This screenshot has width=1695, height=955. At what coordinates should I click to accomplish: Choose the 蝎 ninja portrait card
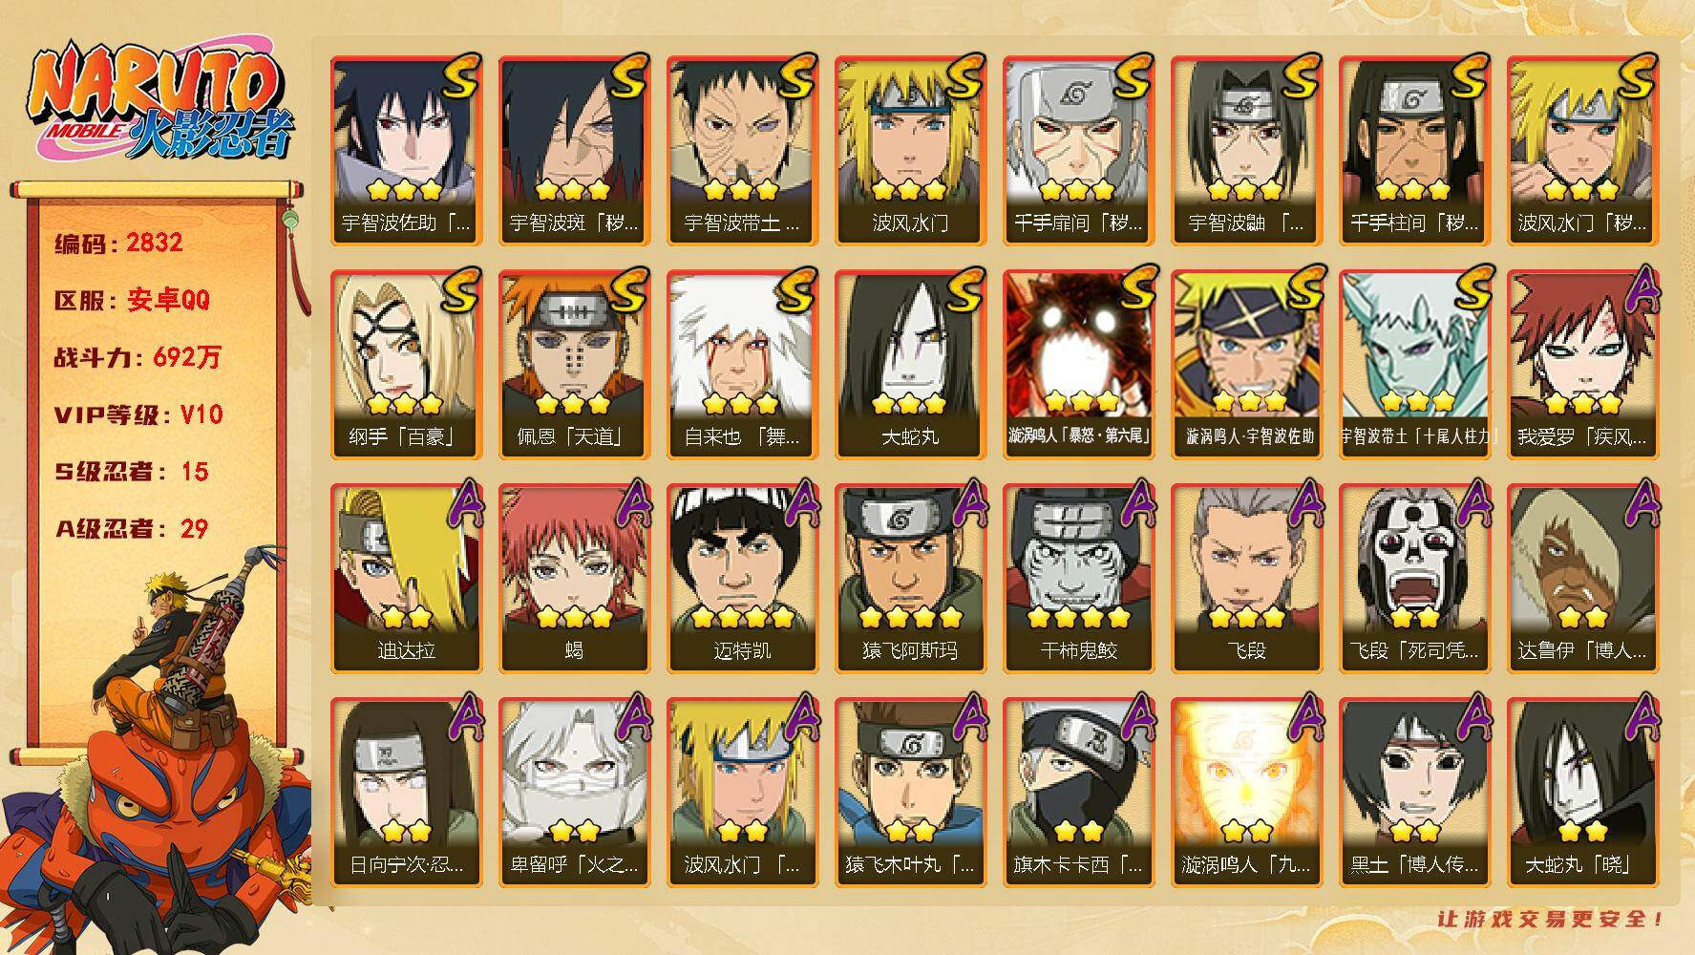[574, 578]
